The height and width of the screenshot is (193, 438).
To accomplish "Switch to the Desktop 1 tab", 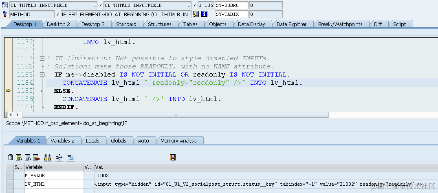I will pos(25,24).
